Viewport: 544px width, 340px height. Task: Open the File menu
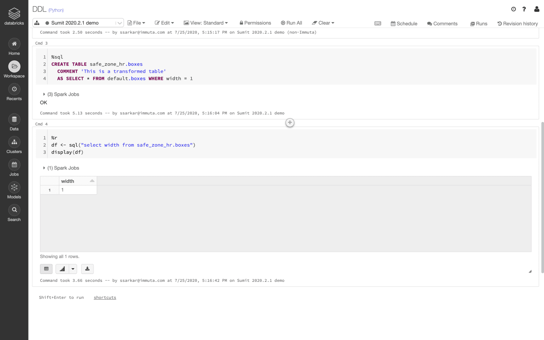pyautogui.click(x=136, y=23)
